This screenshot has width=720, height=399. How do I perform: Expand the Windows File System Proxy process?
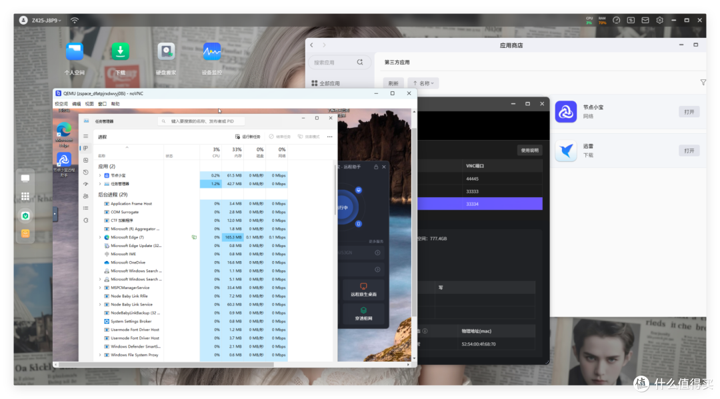pyautogui.click(x=100, y=355)
